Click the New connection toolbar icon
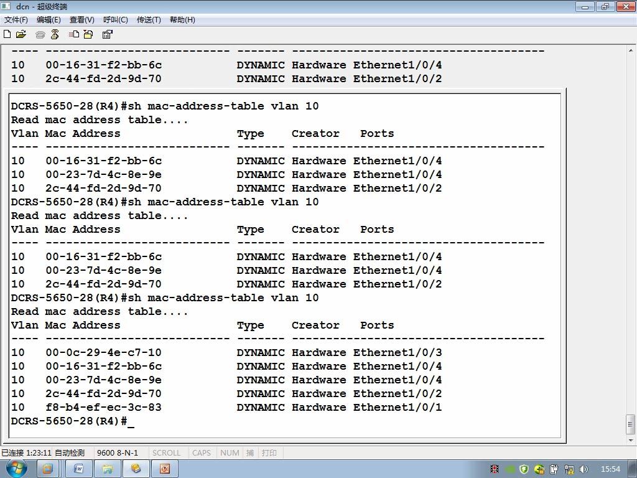The height and width of the screenshot is (478, 637). [7, 35]
